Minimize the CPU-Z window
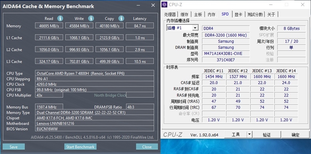Screen dimensions: 311x154 pyautogui.click(x=271, y=5)
